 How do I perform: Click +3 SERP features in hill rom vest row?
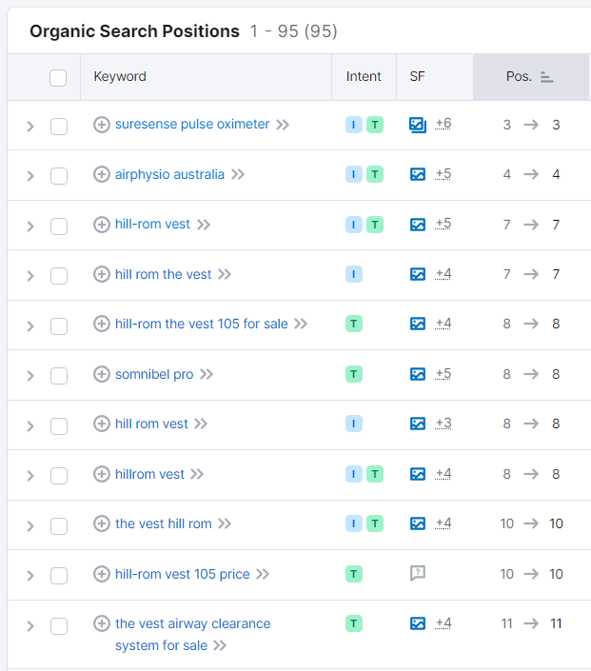(443, 424)
